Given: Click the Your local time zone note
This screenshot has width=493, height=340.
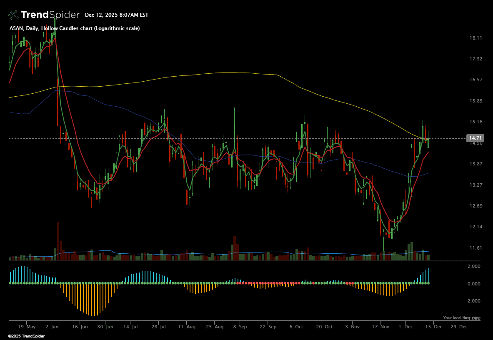Looking at the screenshot, I should pyautogui.click(x=461, y=317).
